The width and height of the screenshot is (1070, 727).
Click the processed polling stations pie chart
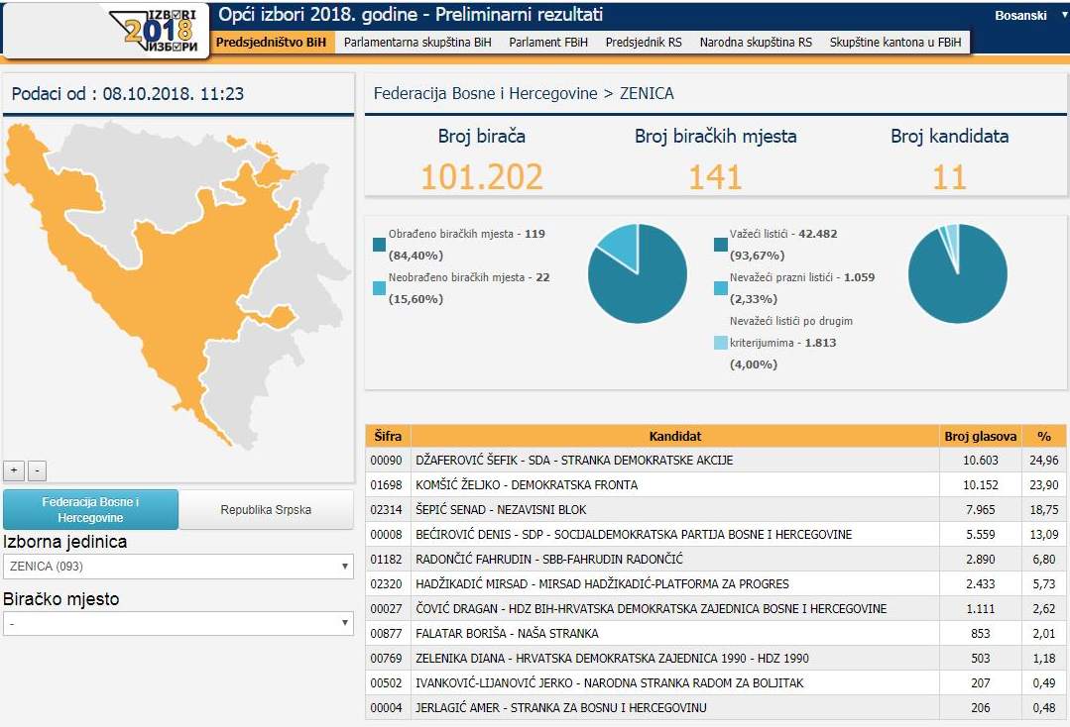point(637,274)
